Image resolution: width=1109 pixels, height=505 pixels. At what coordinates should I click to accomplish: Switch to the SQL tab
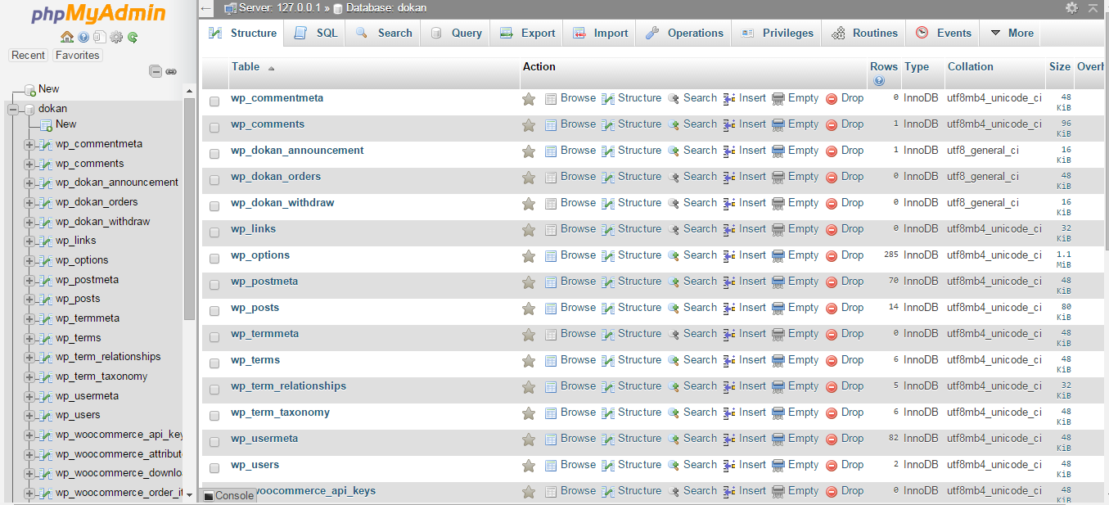315,34
